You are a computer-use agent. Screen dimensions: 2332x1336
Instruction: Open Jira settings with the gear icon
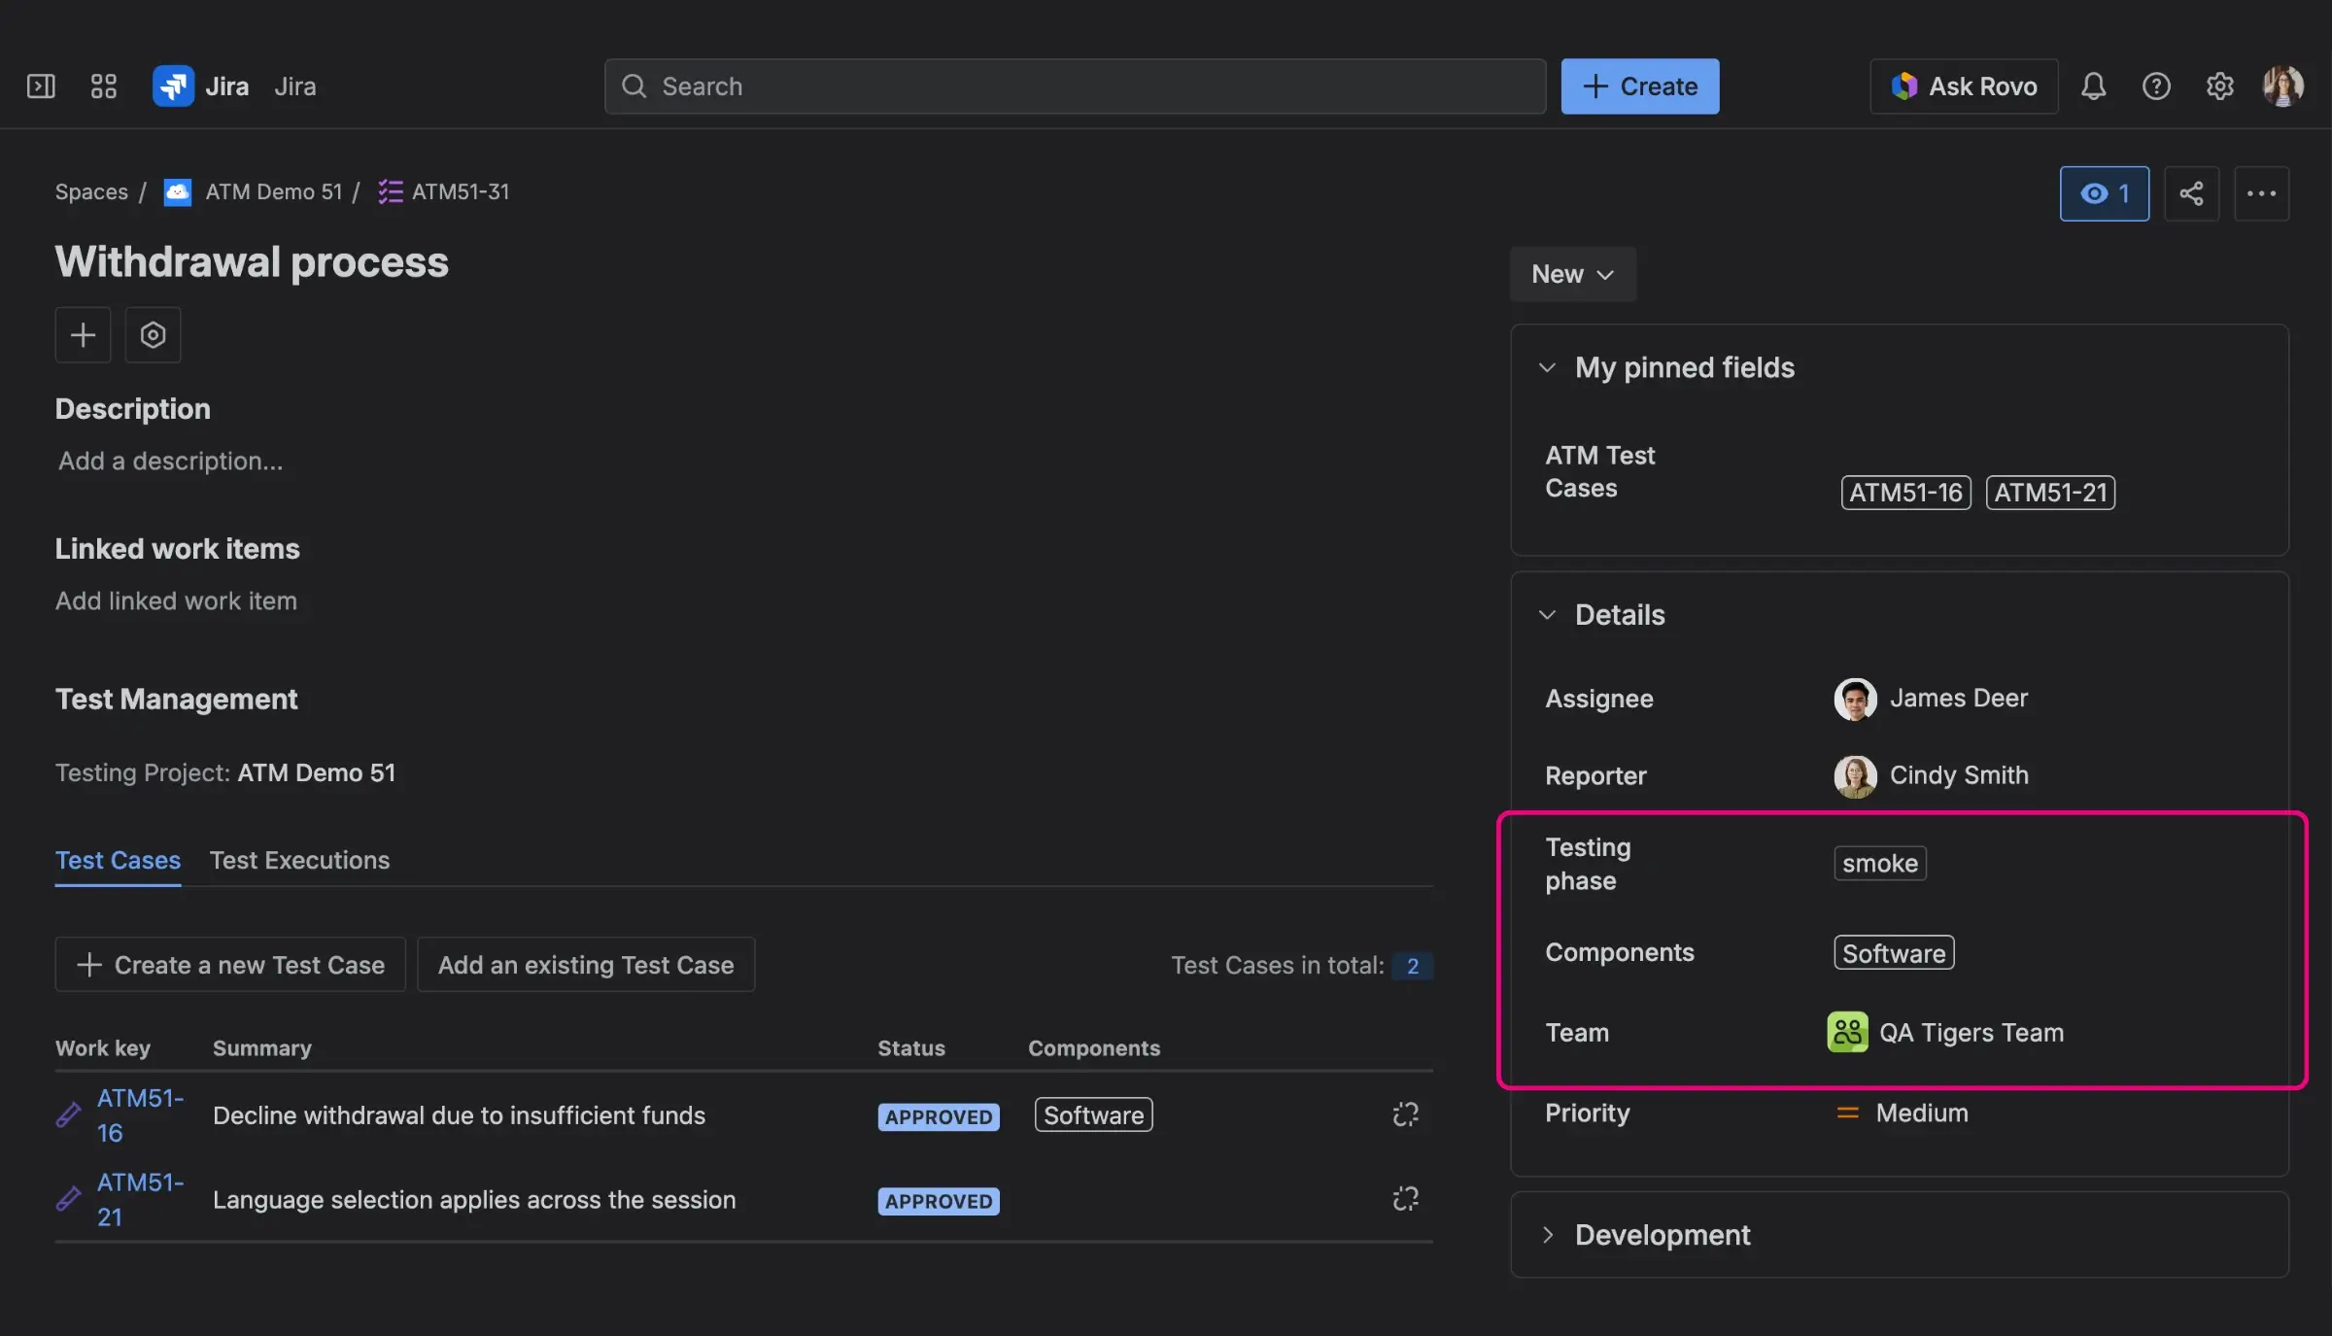[2219, 86]
